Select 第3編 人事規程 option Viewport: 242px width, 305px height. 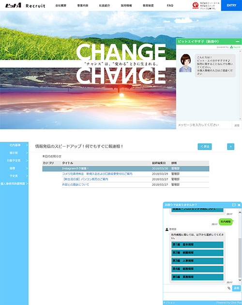(197, 260)
